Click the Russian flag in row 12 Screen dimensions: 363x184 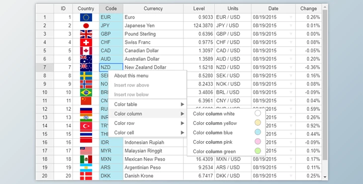tap(86, 109)
